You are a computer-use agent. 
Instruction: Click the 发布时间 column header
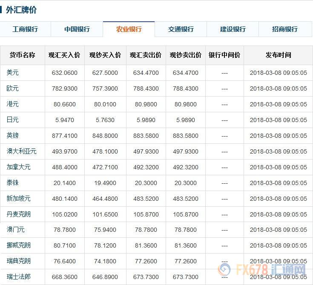(278, 55)
